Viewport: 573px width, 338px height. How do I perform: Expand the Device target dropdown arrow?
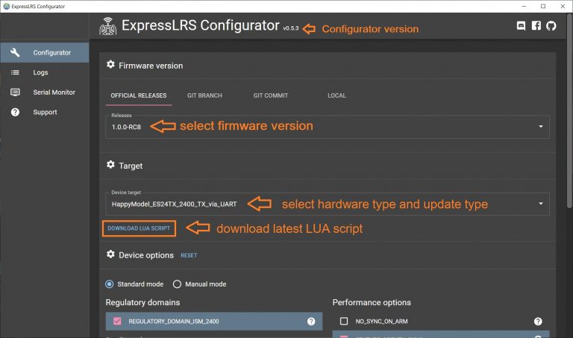(x=540, y=204)
